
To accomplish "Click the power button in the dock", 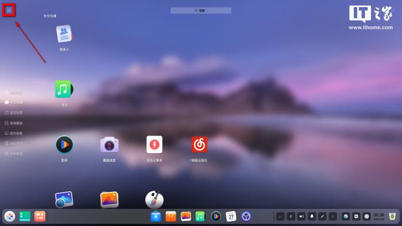I will (x=366, y=216).
